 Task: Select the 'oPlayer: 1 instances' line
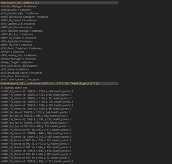12,52
